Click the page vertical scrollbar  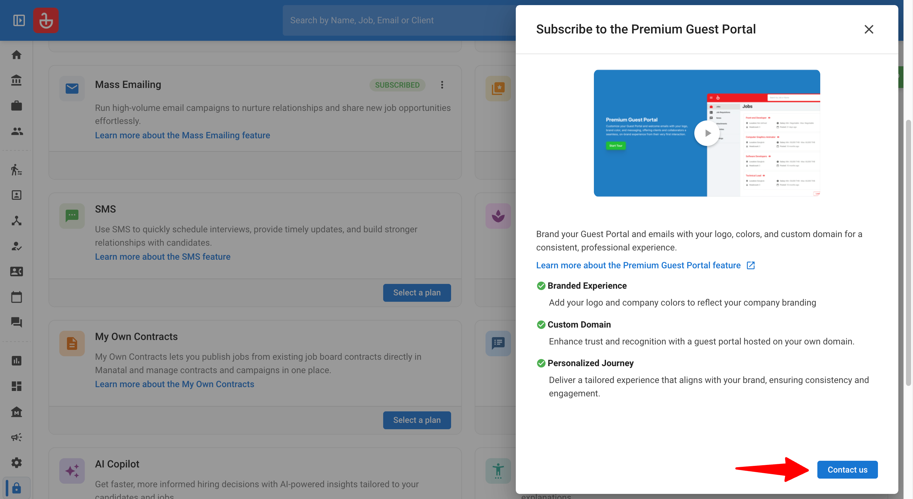point(908,253)
